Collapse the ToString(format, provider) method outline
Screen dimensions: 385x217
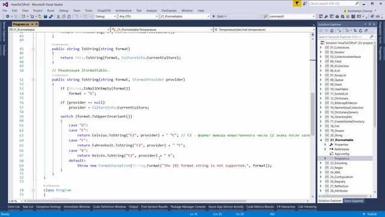[33, 80]
